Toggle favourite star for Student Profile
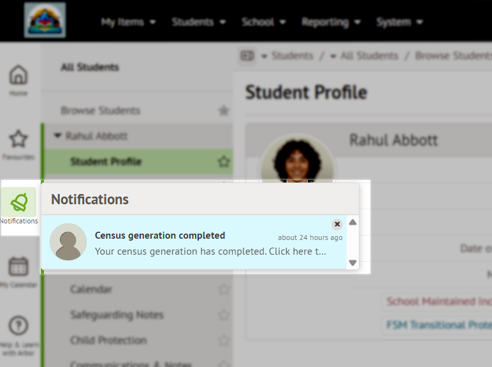The height and width of the screenshot is (367, 492). (224, 161)
